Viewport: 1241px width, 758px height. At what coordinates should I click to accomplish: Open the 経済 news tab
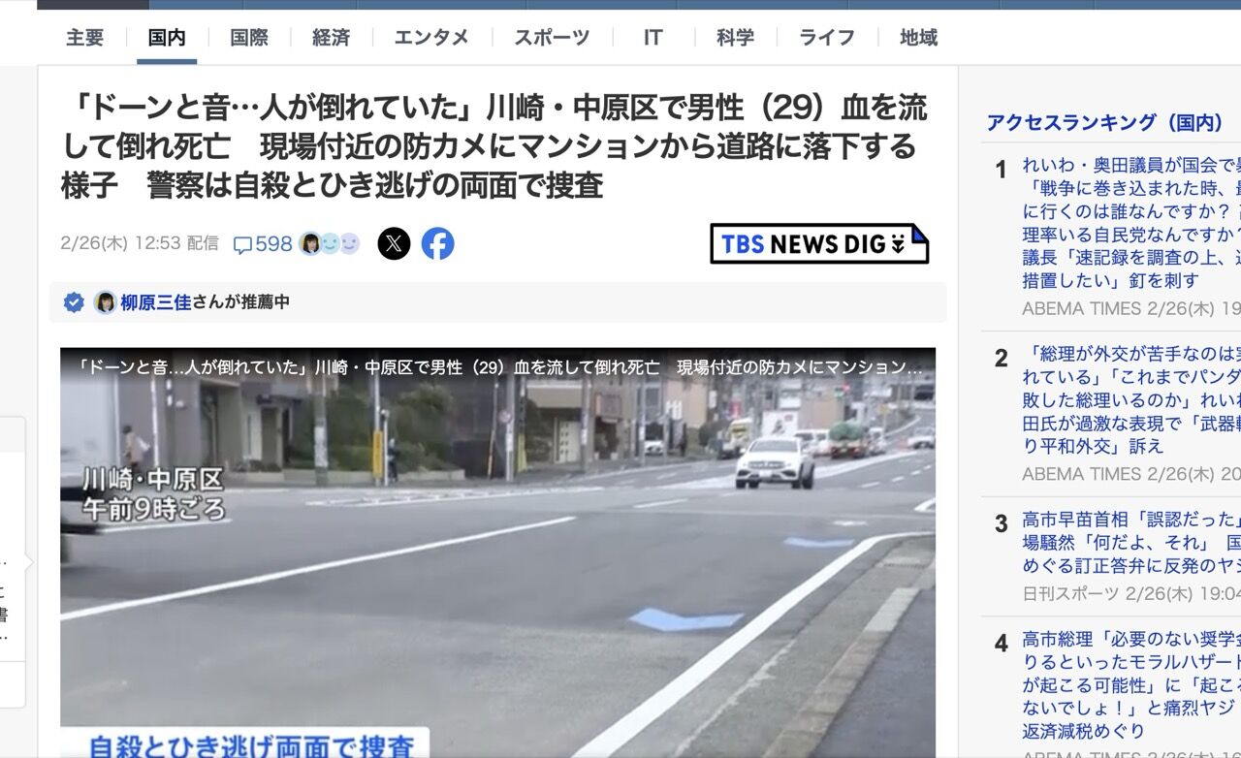click(331, 38)
